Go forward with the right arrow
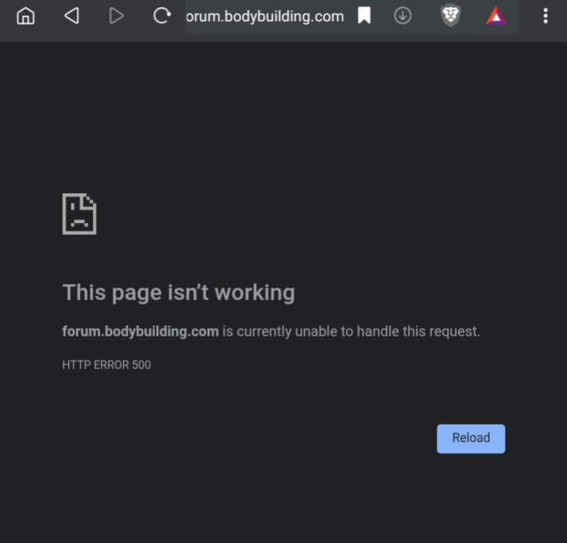Screen dimensions: 567x543 click(x=116, y=16)
